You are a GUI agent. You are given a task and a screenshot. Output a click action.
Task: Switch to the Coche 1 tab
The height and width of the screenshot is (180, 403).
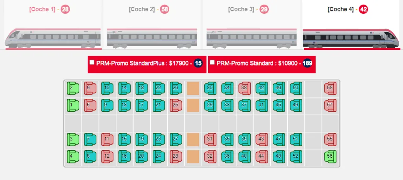(42, 9)
